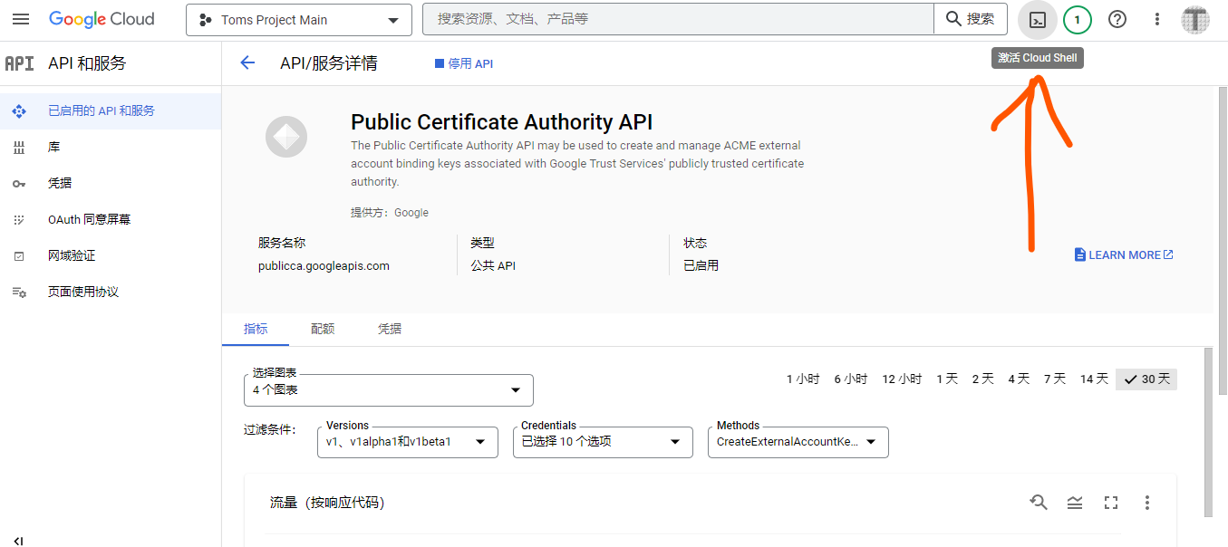
Task: Open the main navigation hamburger menu
Action: pos(20,19)
